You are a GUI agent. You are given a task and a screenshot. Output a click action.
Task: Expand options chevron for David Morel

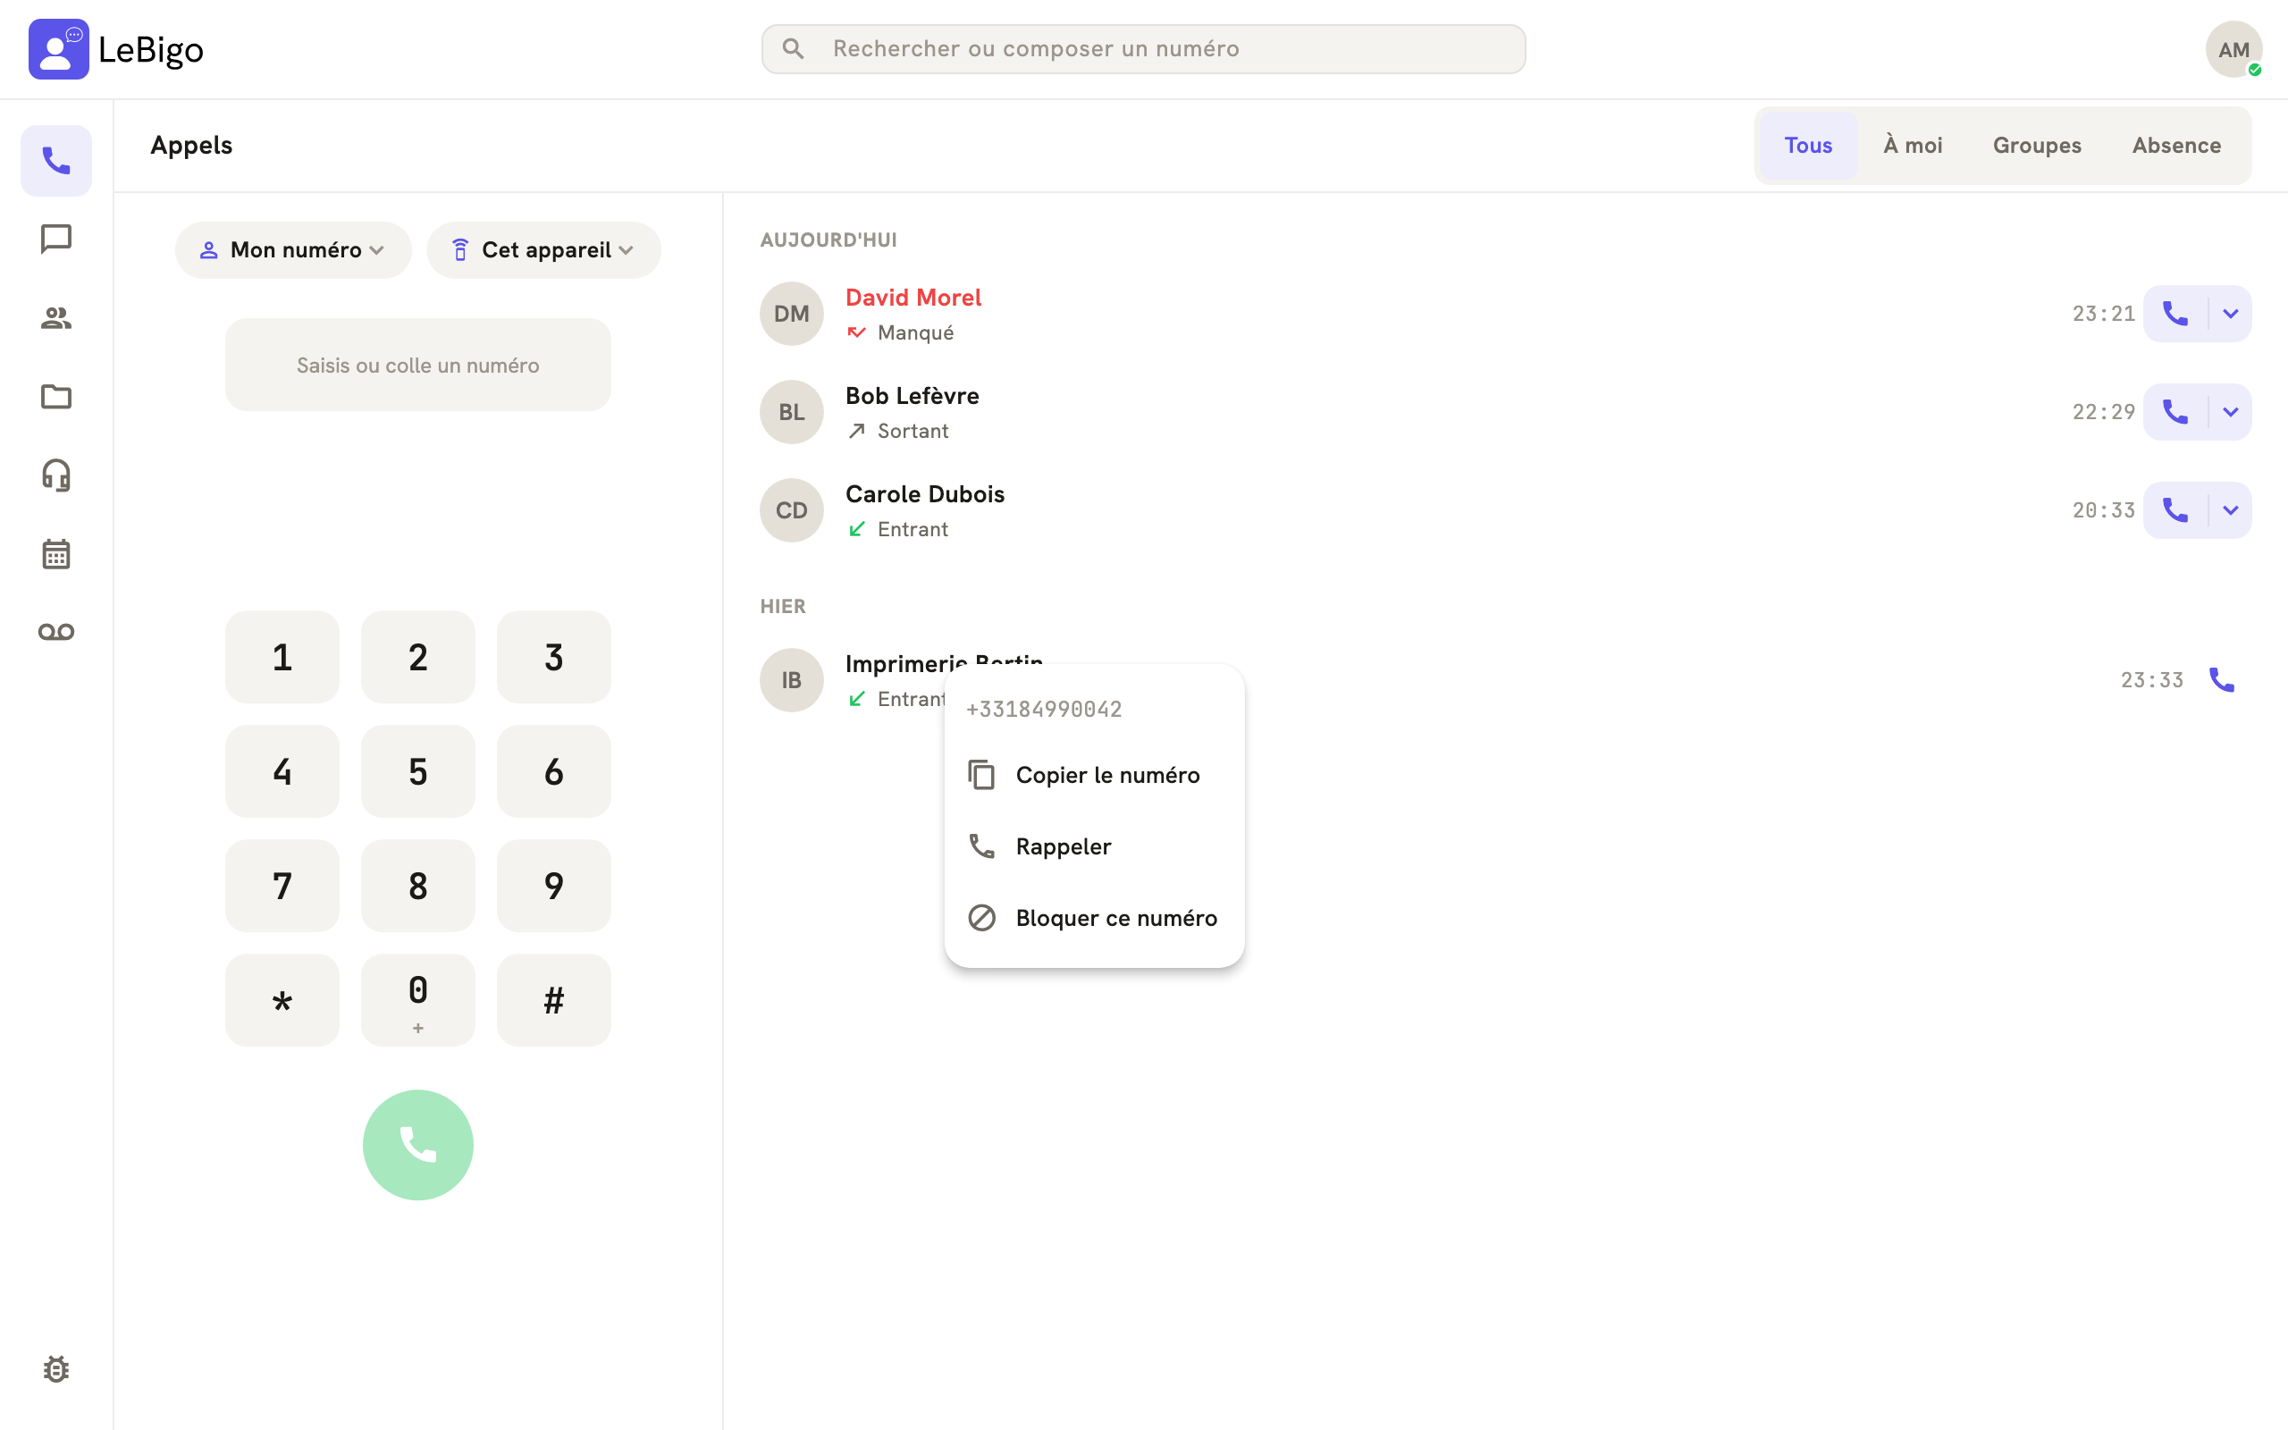click(x=2230, y=313)
